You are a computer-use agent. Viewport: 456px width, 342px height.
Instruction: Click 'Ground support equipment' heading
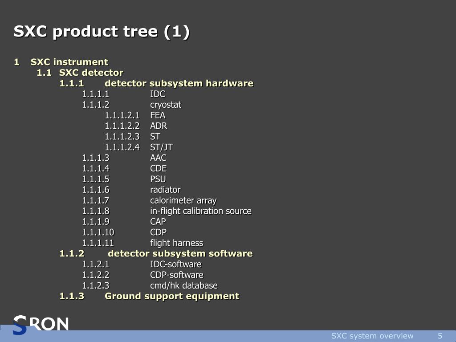coord(172,296)
